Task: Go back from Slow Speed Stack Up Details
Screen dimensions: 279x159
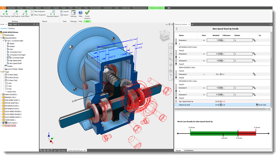Action: [x=177, y=29]
